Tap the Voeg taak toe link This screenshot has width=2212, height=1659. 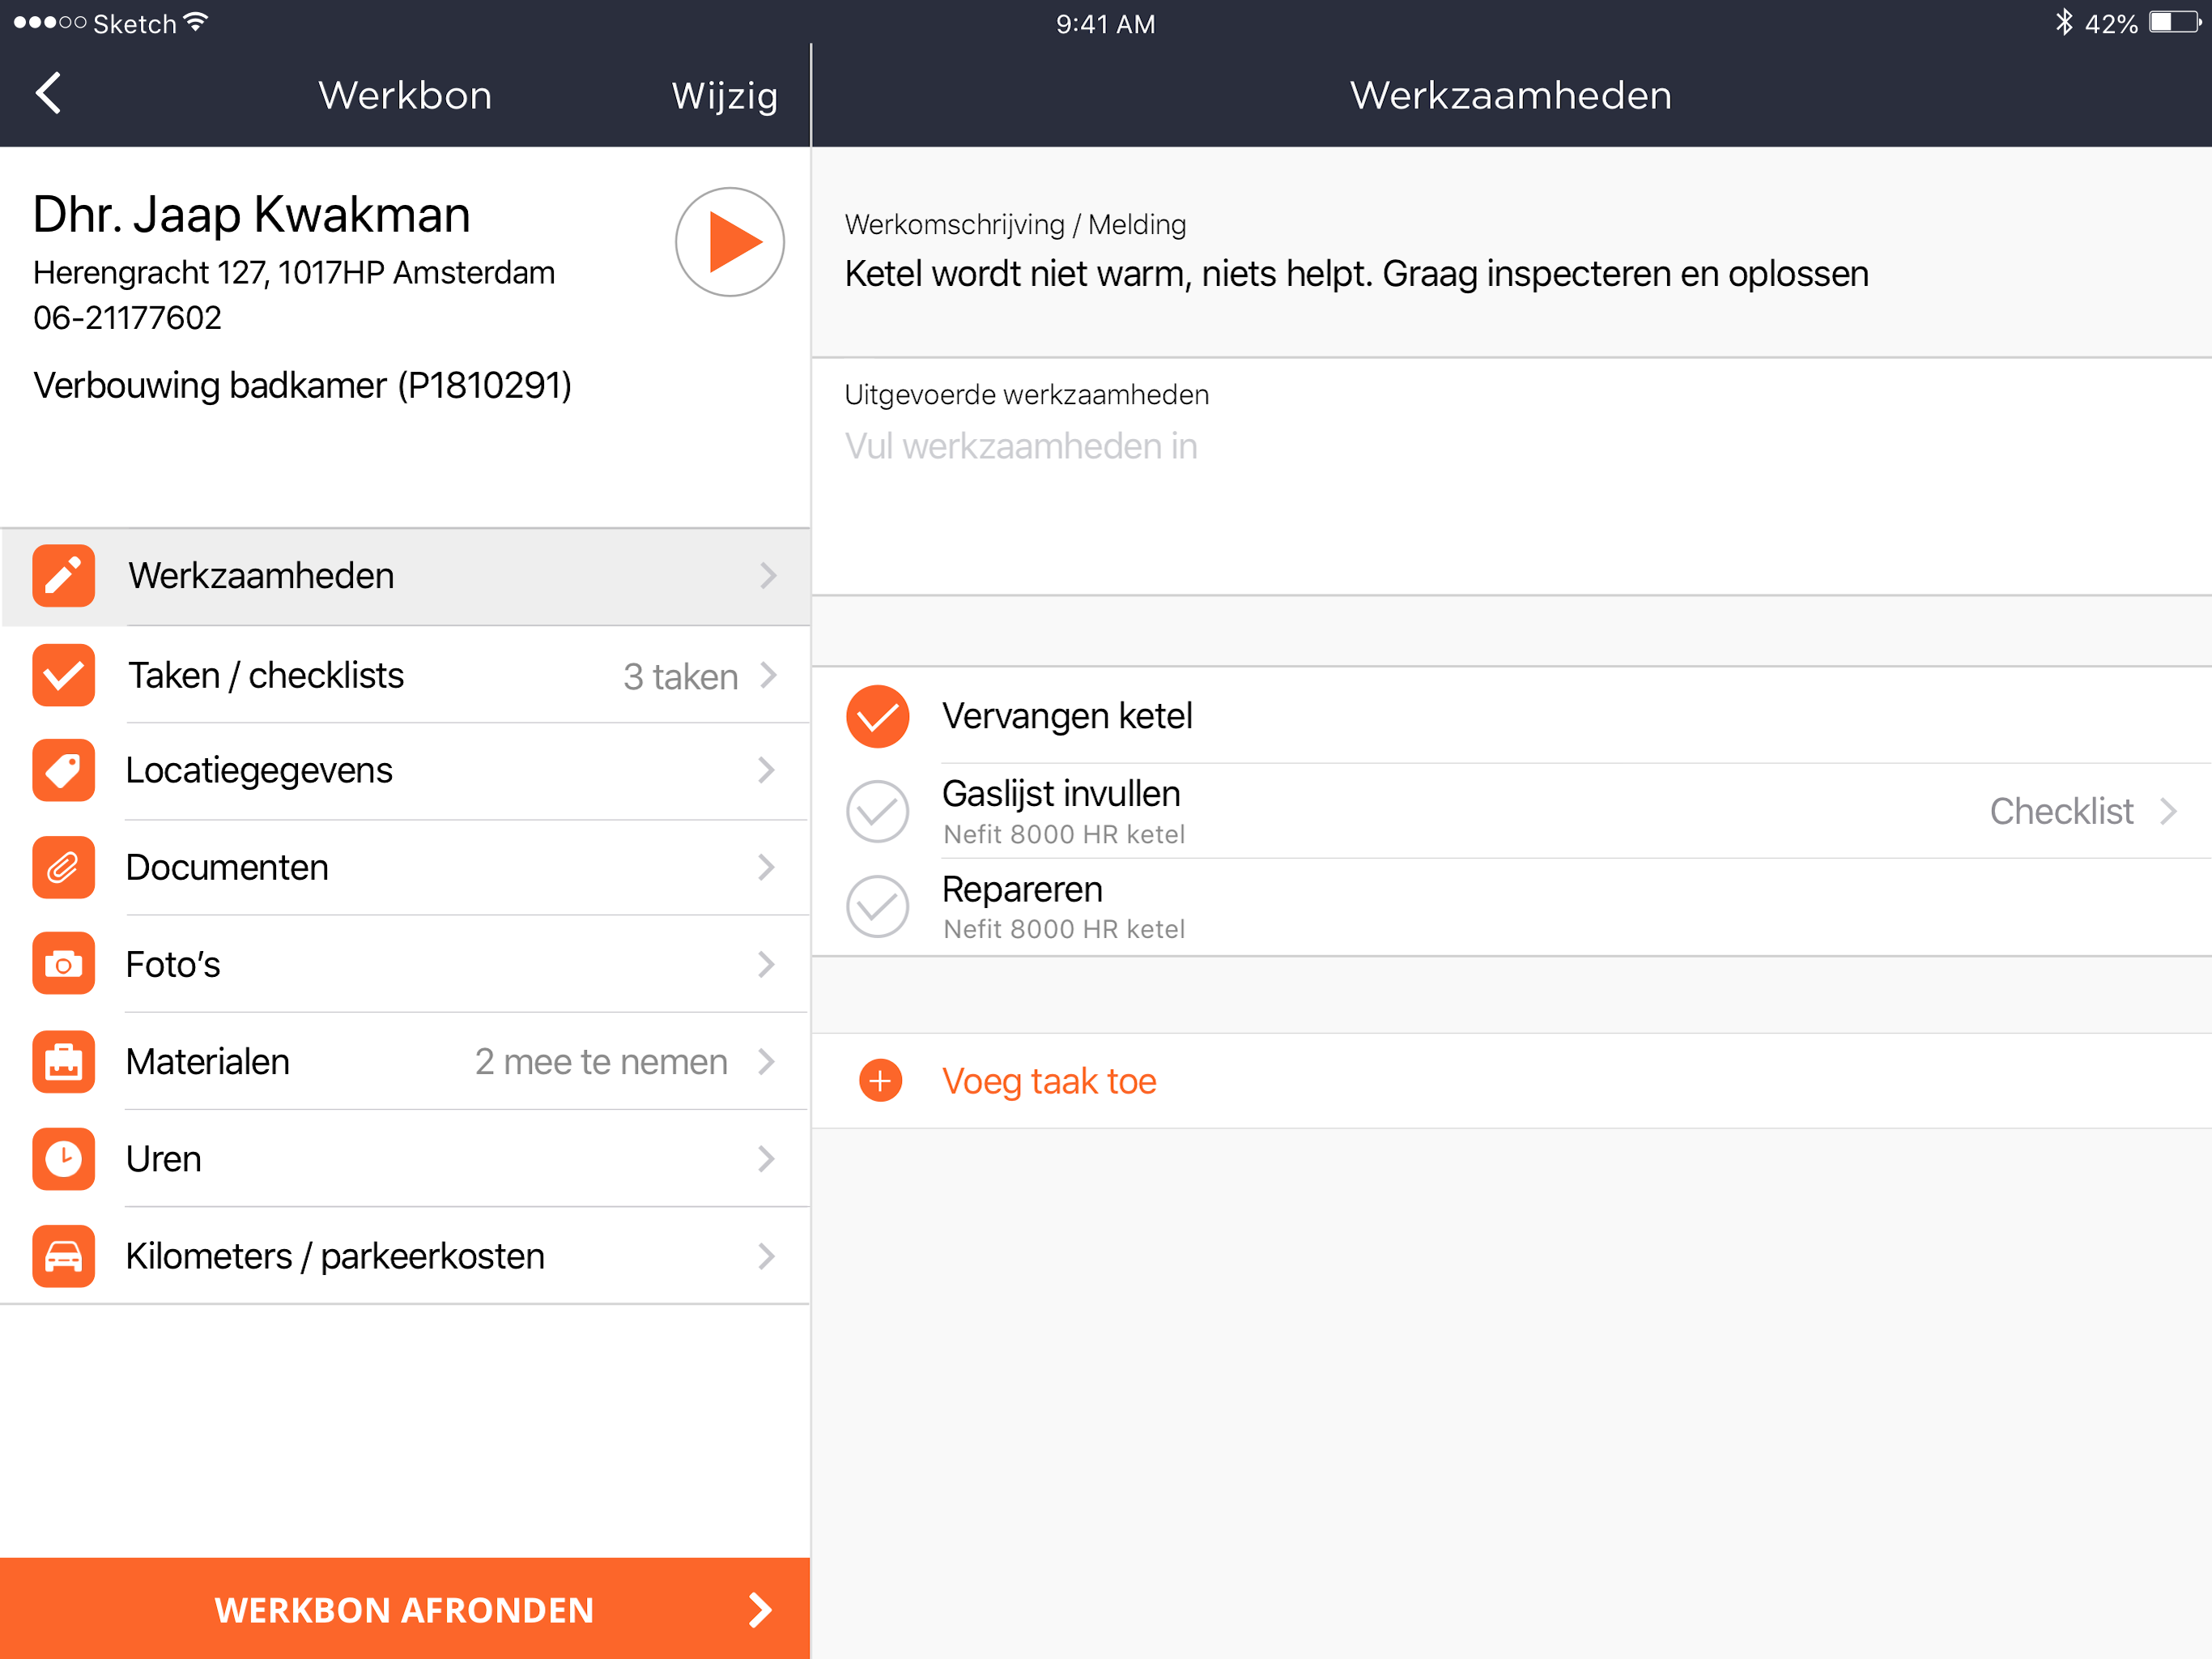point(1049,1081)
